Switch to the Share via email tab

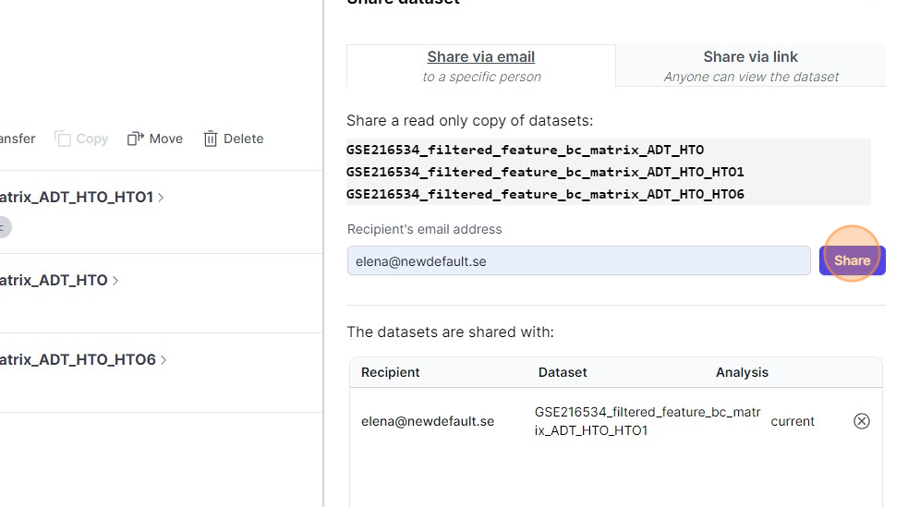[480, 66]
